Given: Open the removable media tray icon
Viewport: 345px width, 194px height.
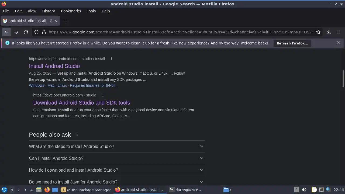Looking at the screenshot, I should coord(296,190).
